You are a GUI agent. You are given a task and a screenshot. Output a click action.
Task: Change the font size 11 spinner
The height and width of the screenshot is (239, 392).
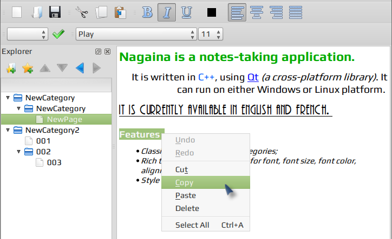(x=210, y=34)
